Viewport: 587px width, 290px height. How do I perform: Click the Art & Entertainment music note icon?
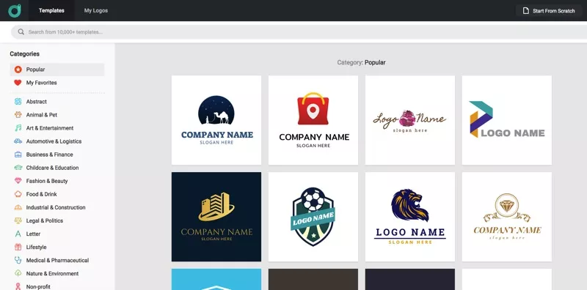coord(18,128)
